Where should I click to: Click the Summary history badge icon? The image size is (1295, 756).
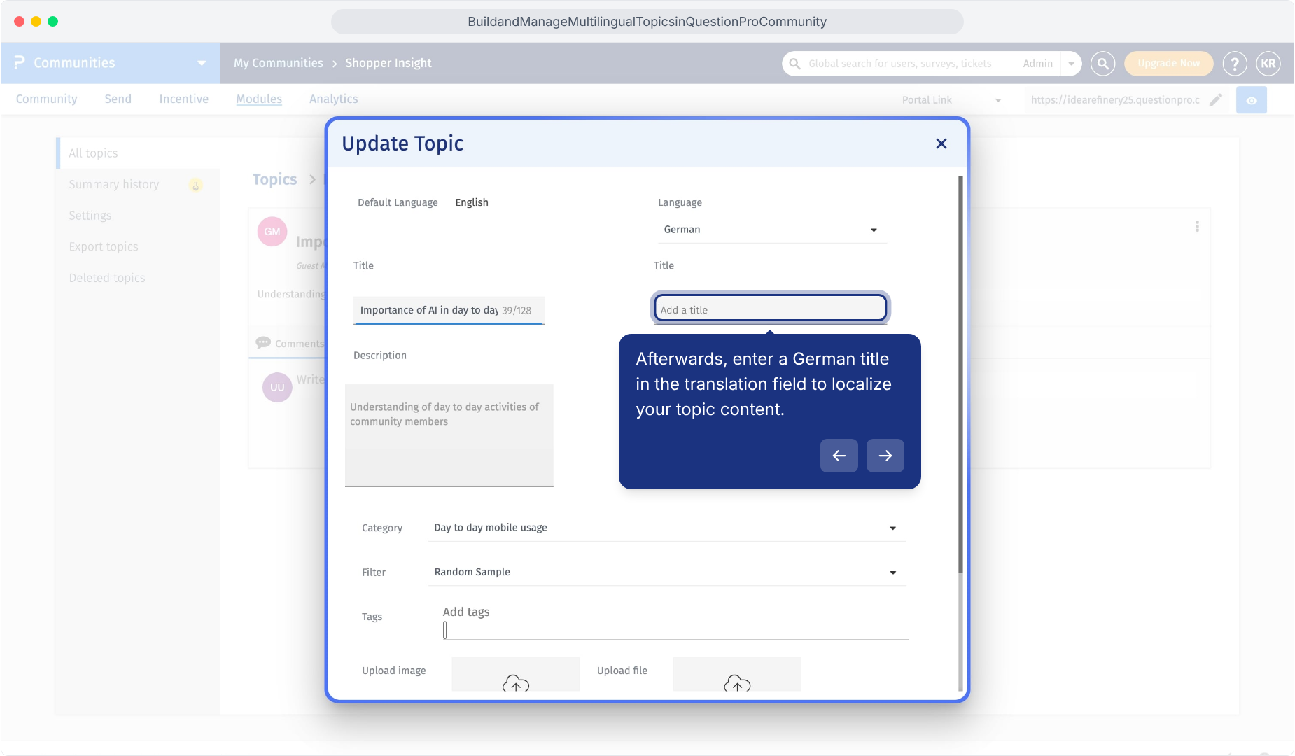tap(196, 185)
